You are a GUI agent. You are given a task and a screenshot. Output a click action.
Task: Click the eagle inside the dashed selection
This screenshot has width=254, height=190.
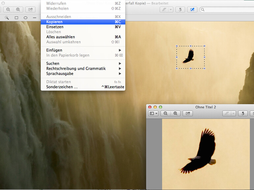click(x=189, y=56)
